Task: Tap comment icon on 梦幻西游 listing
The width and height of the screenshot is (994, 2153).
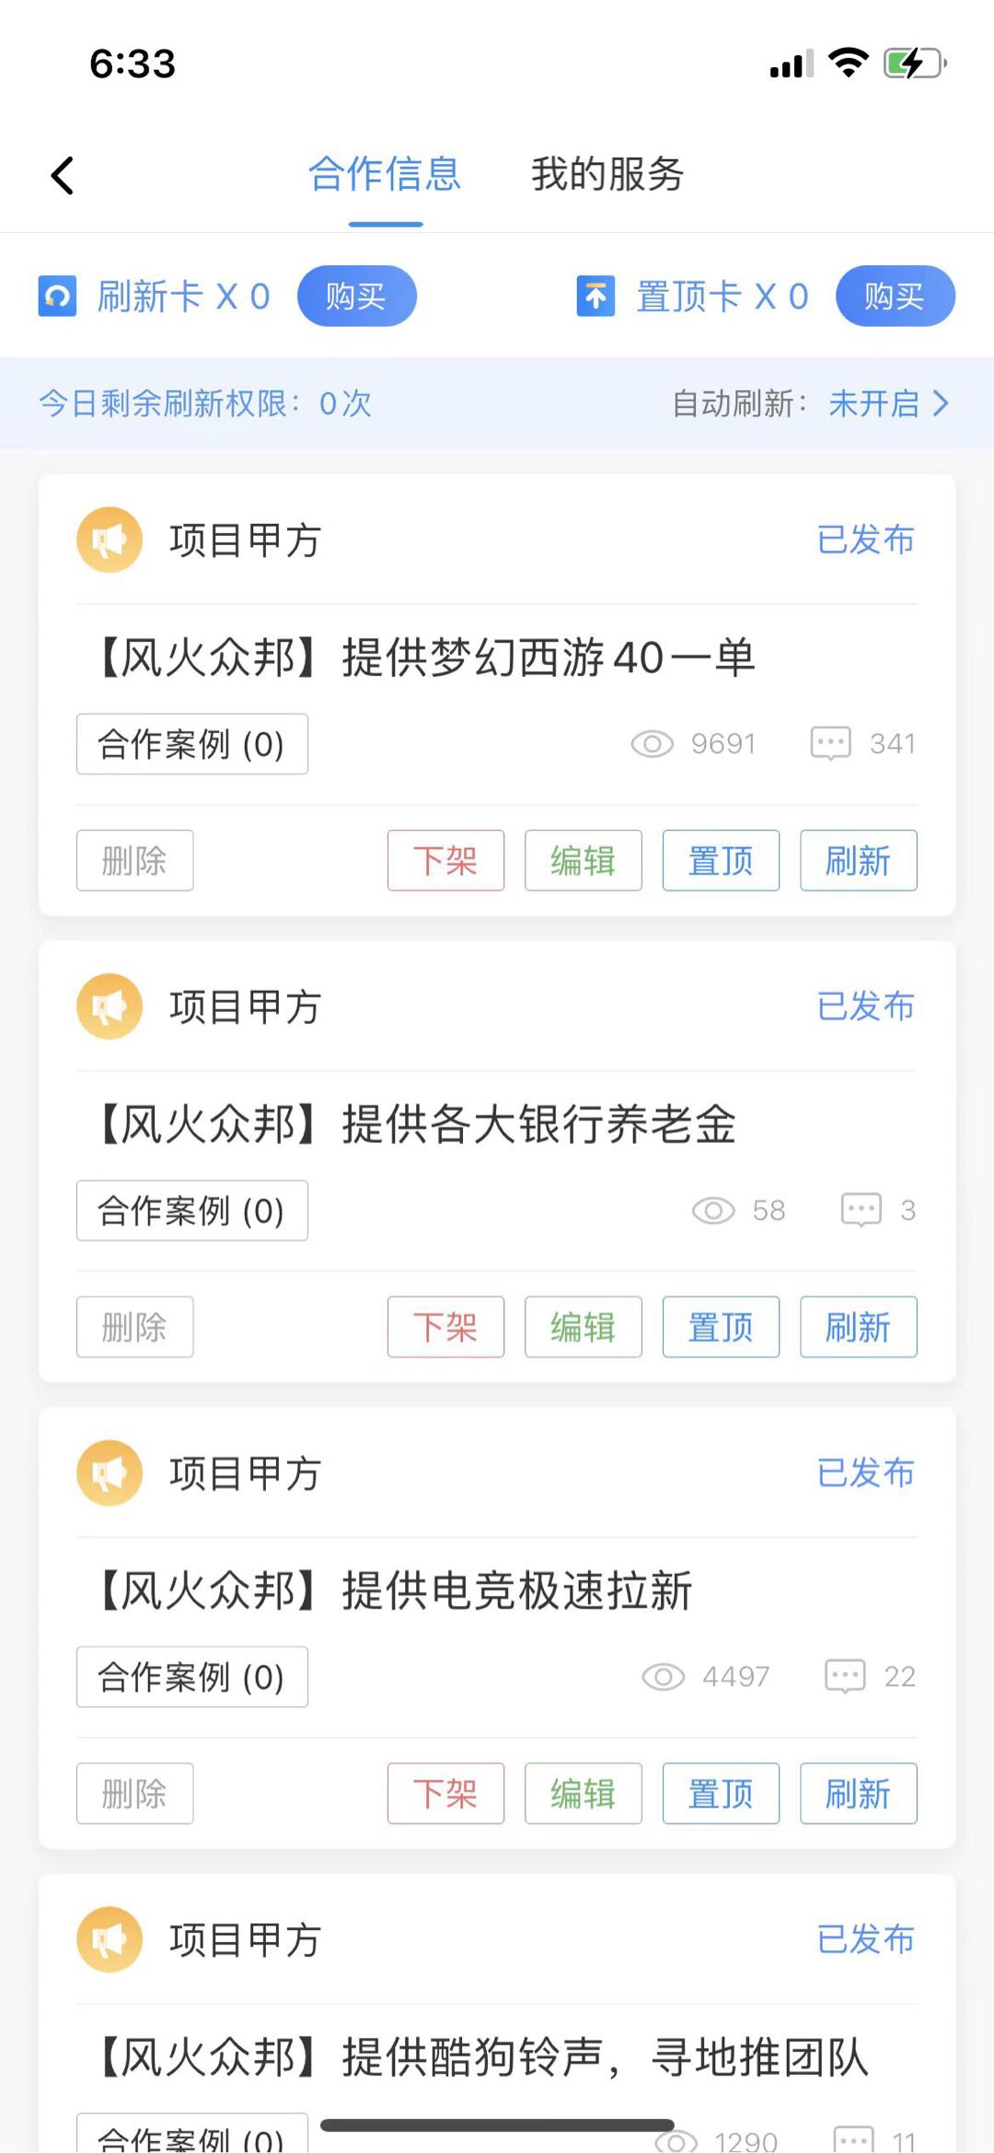Action: pyautogui.click(x=830, y=743)
